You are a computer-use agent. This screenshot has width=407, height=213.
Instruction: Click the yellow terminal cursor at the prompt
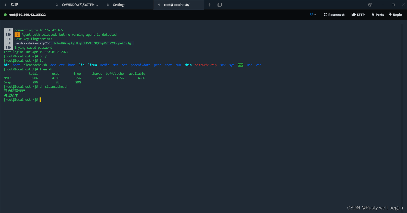click(x=40, y=100)
